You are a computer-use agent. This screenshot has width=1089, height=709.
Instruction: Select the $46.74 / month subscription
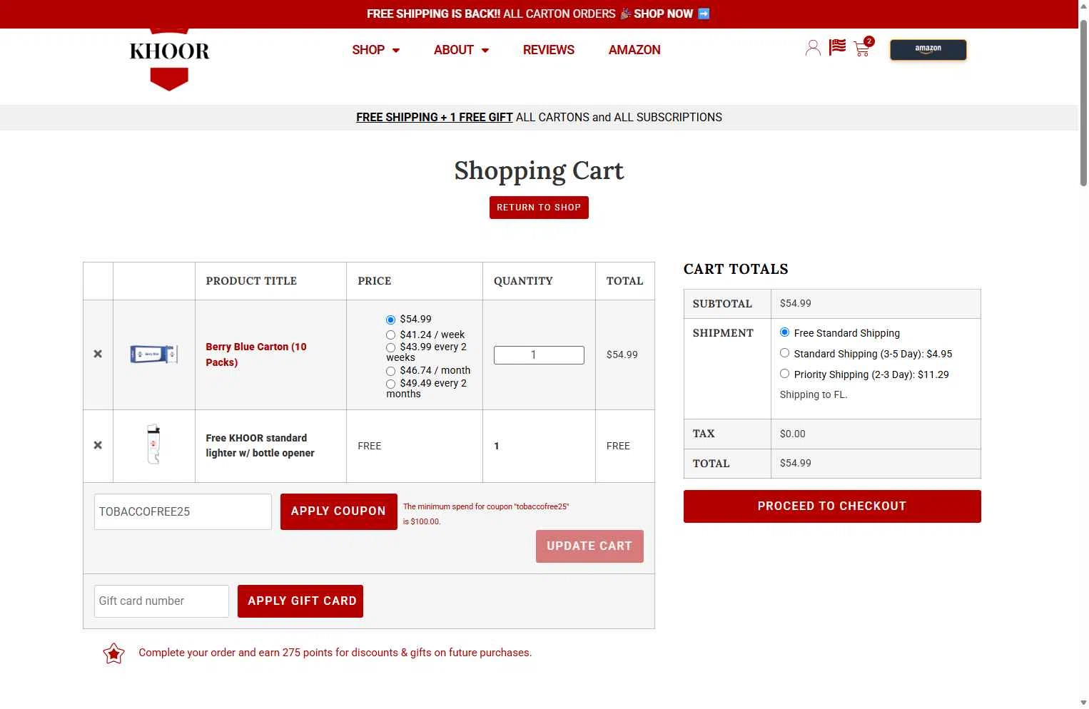point(390,371)
